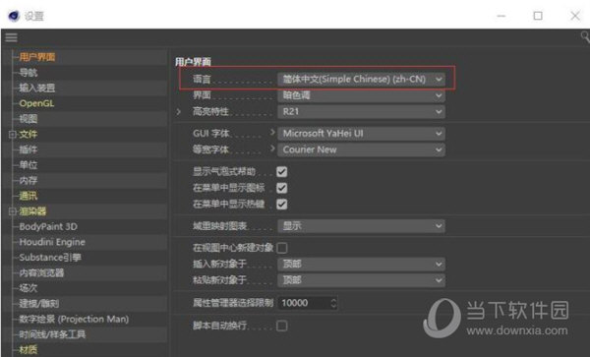The height and width of the screenshot is (357, 590).
Task: Select 插件 in the category tree
Action: [x=29, y=149]
